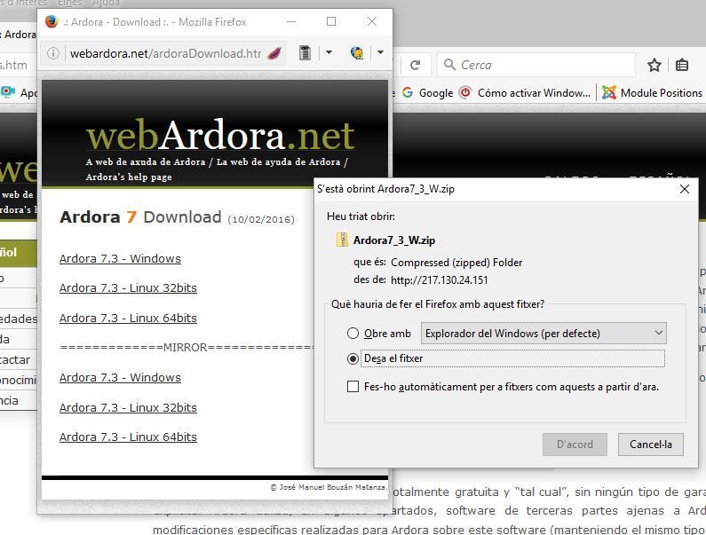Click the Ardora7_3_W.zip file icon
This screenshot has height=535, width=706.
(x=342, y=240)
